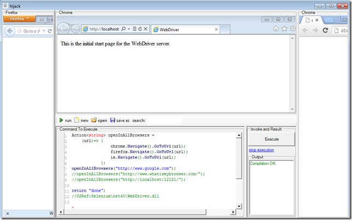Click the reload button in right Chrome window
This screenshot has height=220, width=352.
(x=326, y=31)
